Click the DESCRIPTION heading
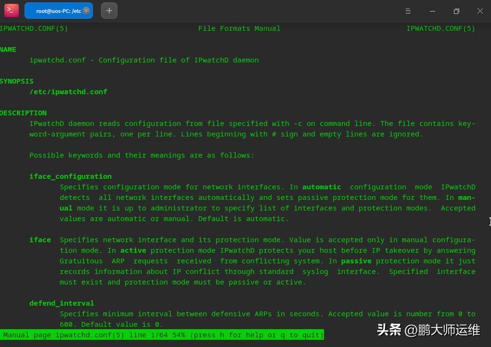Viewport: 491px width, 347px height. [23, 113]
